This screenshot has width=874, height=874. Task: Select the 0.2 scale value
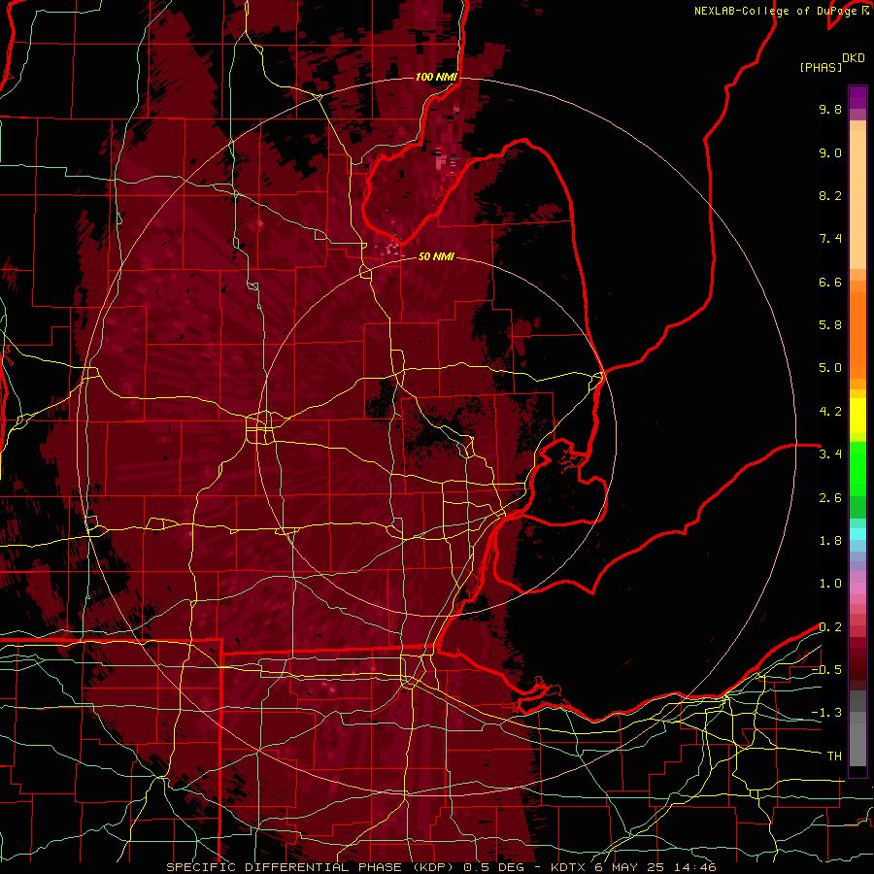pyautogui.click(x=830, y=627)
